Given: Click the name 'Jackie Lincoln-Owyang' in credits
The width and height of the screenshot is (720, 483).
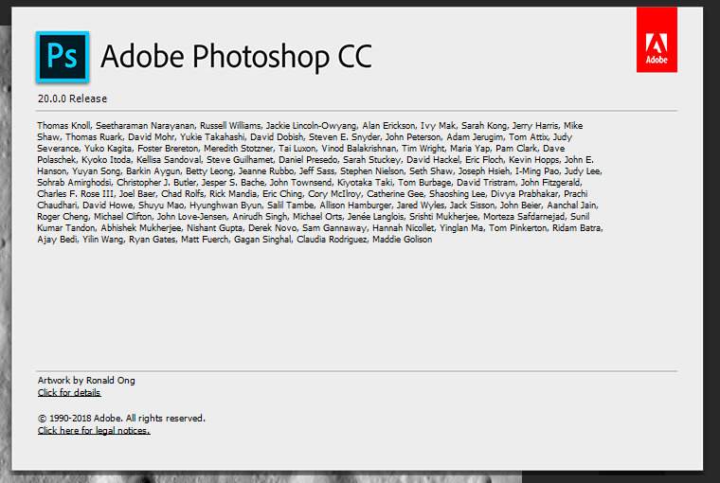Looking at the screenshot, I should coord(311,126).
